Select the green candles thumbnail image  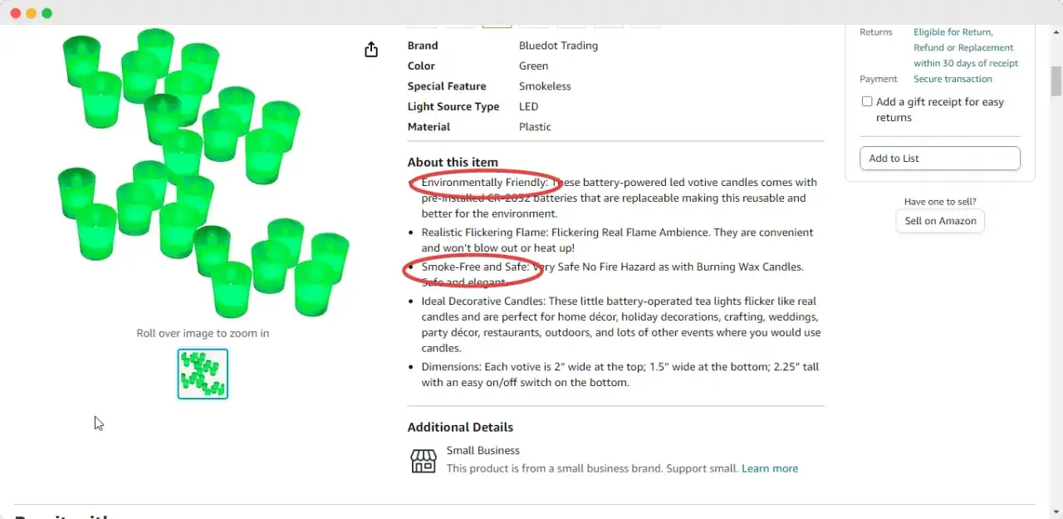[x=203, y=374]
